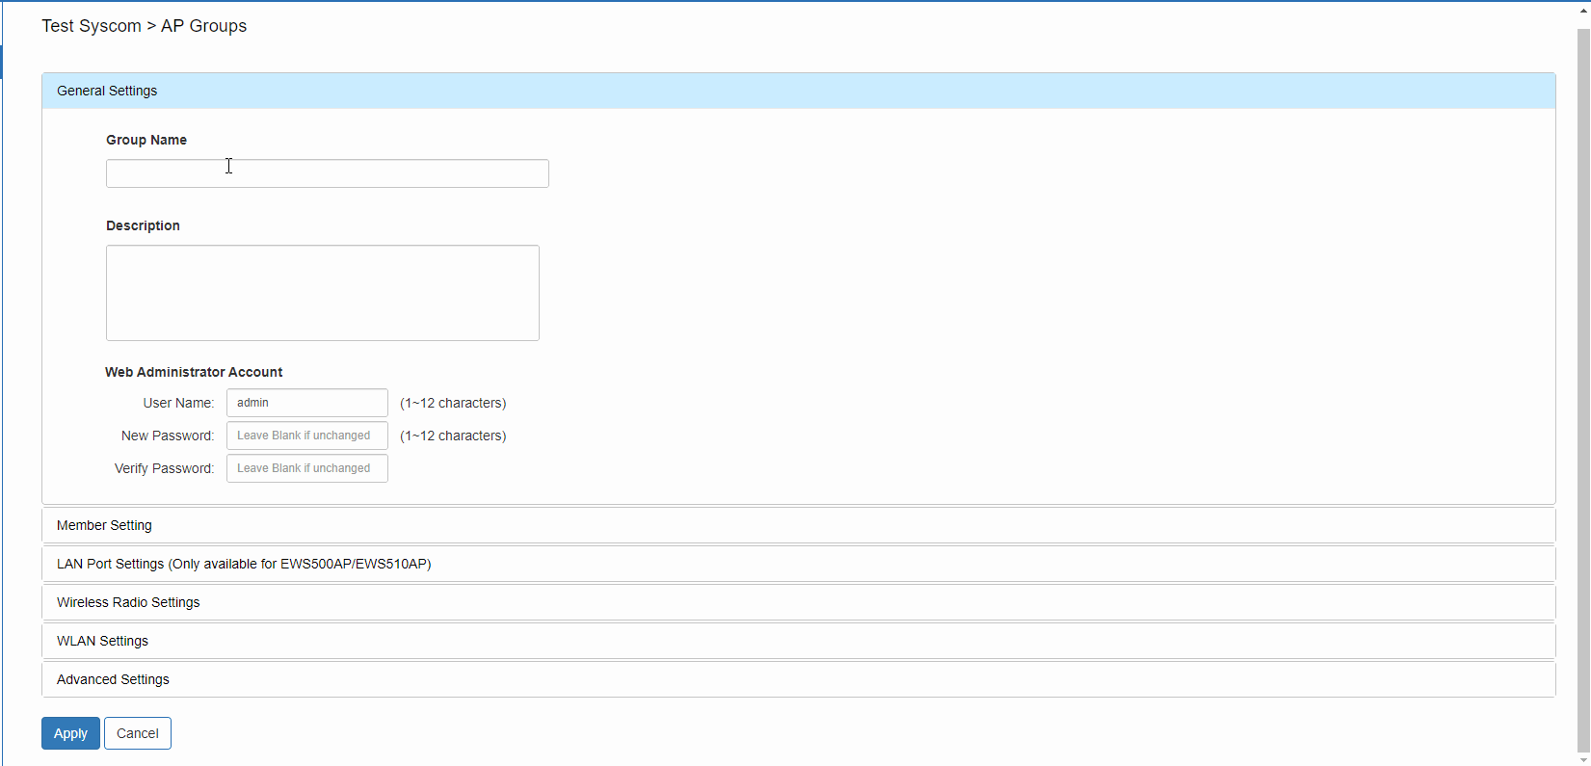
Task: Click the User Name field containing admin
Action: click(307, 403)
